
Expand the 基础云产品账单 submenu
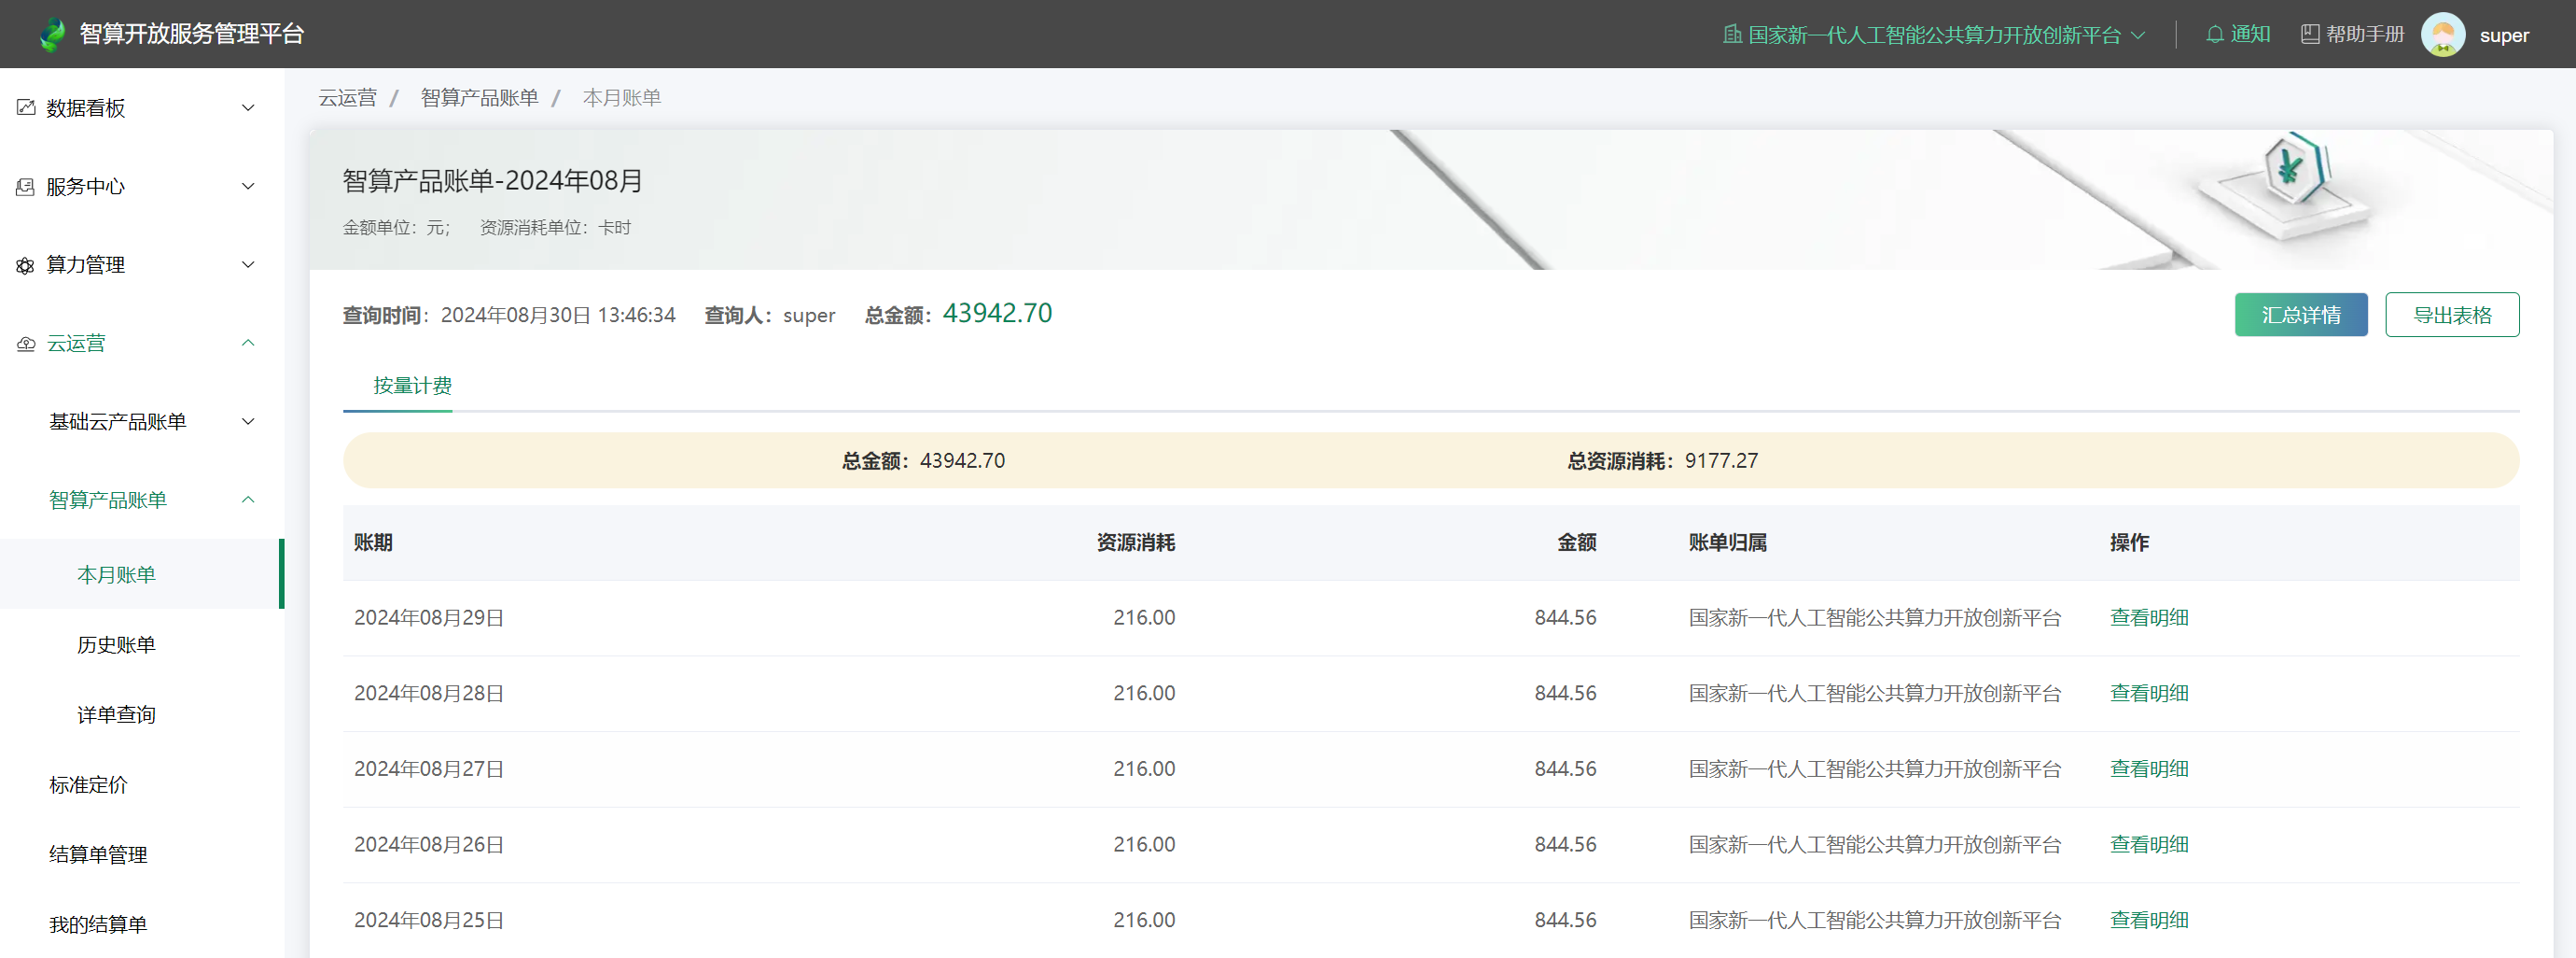pyautogui.click(x=248, y=421)
